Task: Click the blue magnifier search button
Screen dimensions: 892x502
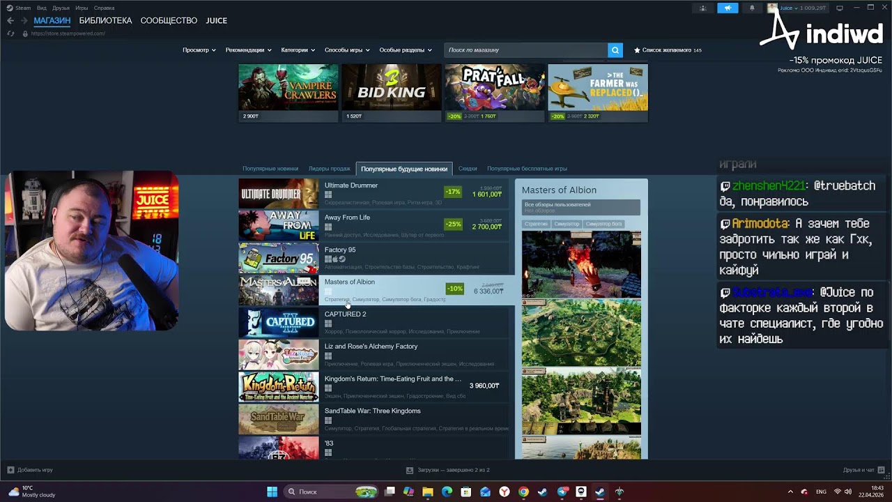Action: [615, 50]
